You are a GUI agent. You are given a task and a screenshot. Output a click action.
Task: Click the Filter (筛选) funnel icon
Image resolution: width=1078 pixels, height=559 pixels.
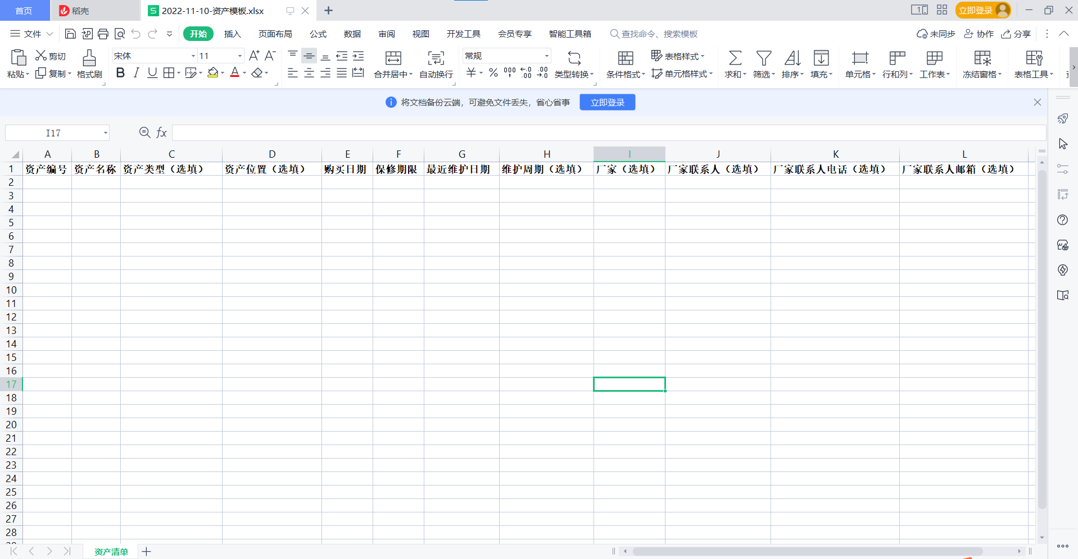pos(764,58)
